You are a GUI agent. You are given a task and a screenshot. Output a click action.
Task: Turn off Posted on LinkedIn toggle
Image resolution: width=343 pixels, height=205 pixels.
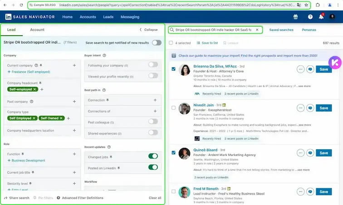153,167
